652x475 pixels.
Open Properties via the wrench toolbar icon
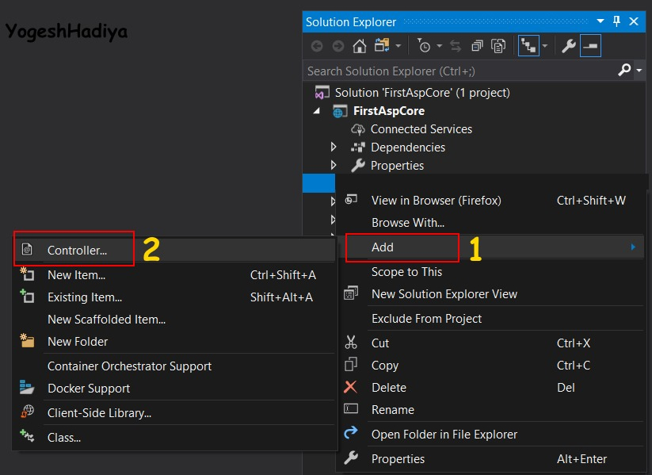pyautogui.click(x=568, y=46)
